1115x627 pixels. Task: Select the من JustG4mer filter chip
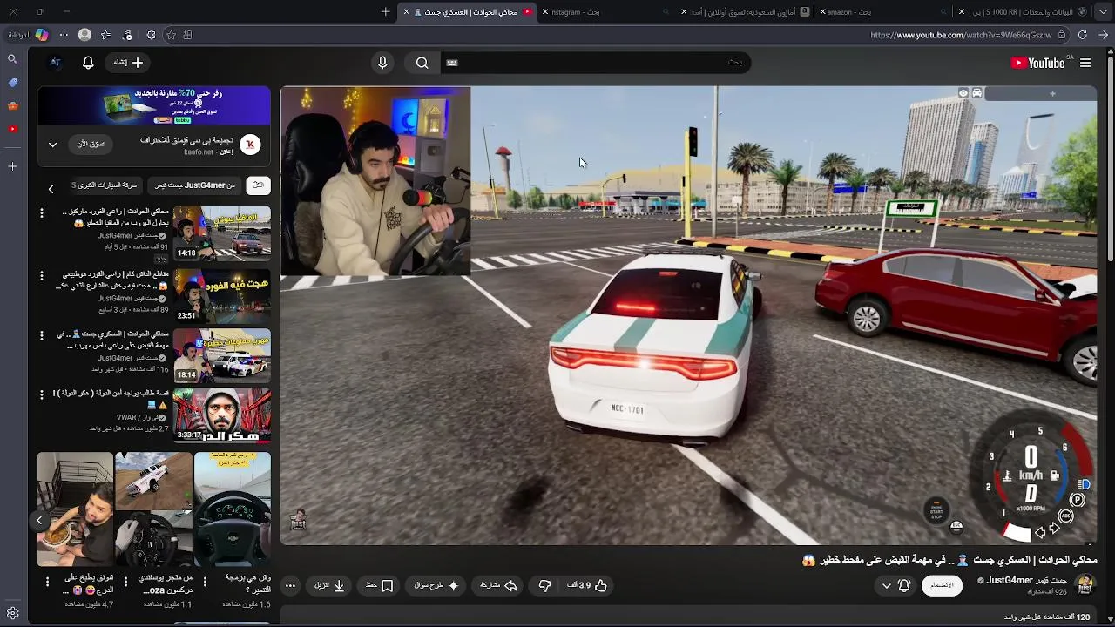point(195,185)
